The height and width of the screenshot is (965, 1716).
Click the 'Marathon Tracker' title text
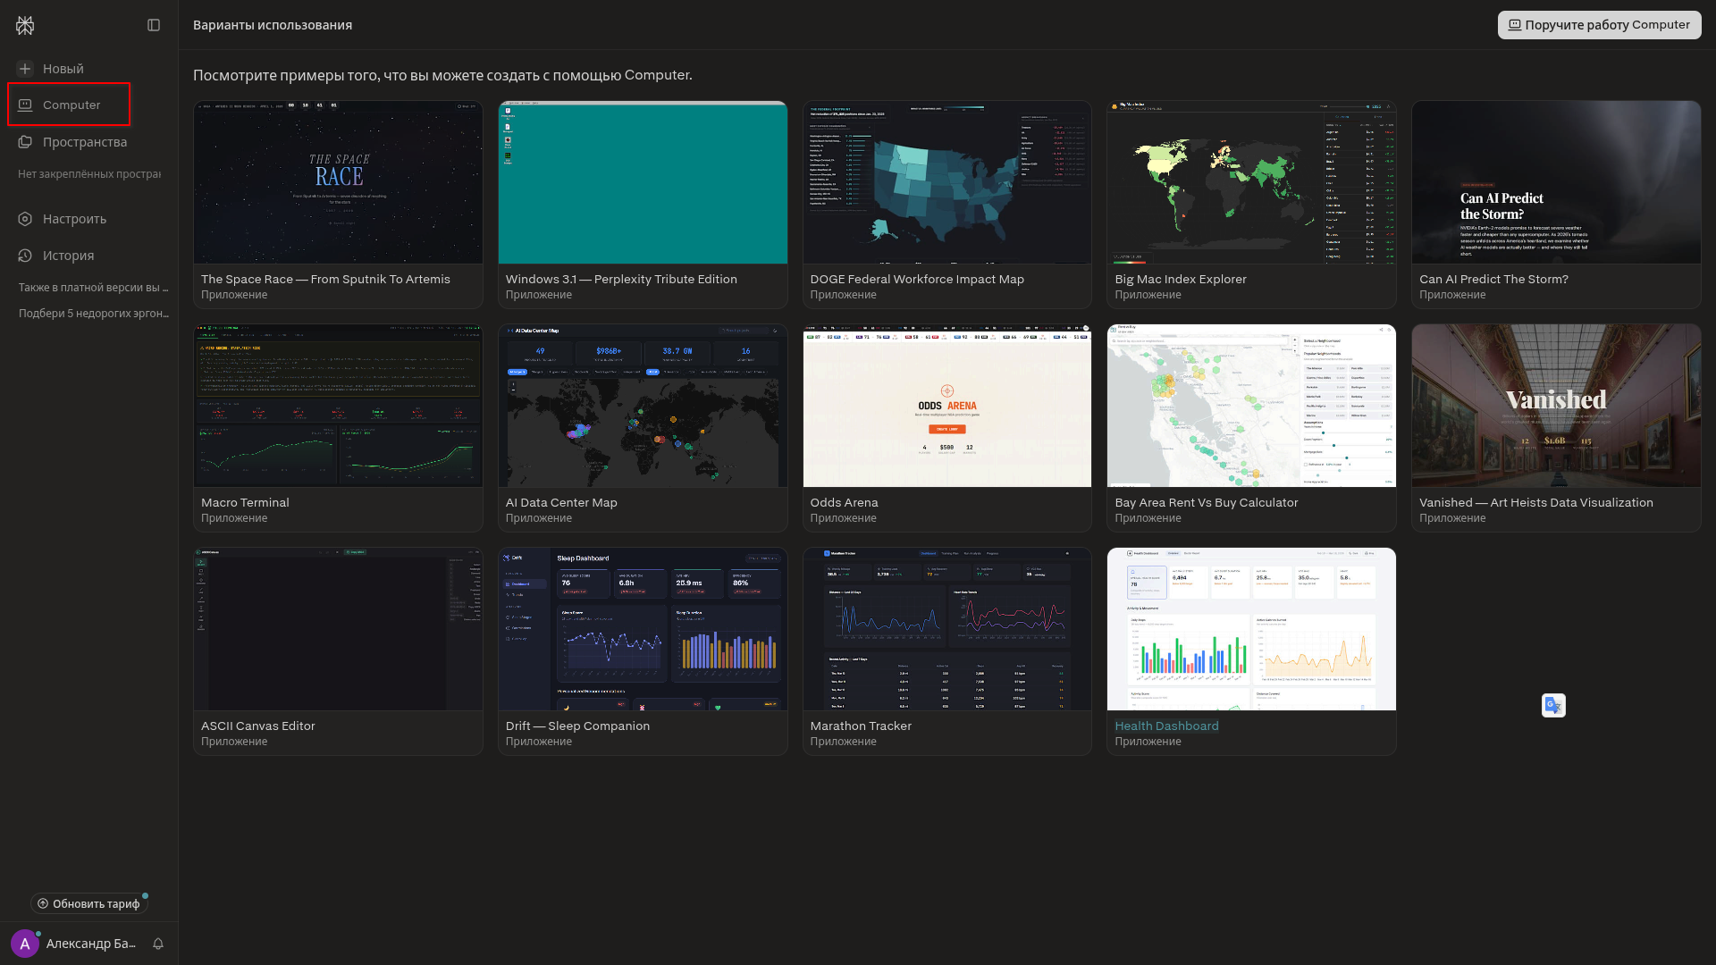tap(861, 726)
